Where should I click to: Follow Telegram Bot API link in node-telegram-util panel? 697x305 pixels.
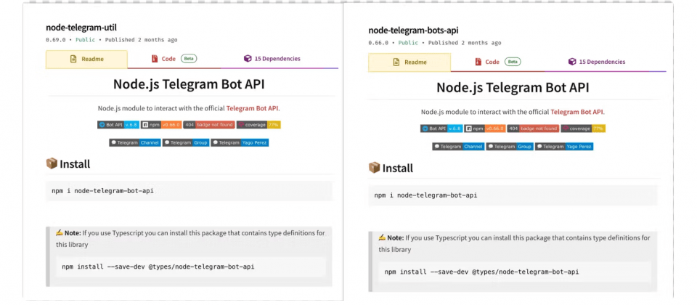253,108
